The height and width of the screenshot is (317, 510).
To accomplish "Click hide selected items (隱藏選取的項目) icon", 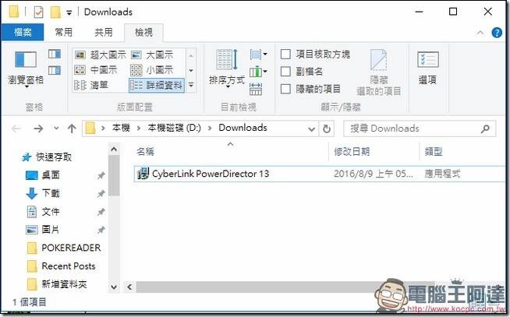I will 378,72.
